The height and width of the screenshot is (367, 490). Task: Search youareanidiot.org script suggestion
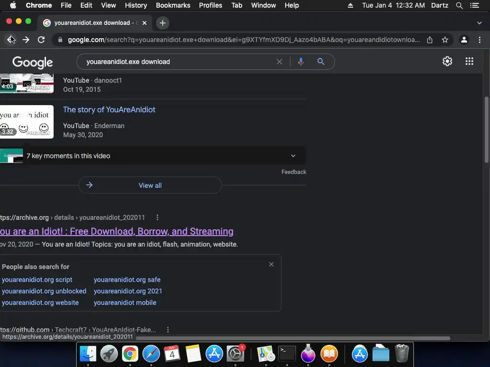click(37, 280)
